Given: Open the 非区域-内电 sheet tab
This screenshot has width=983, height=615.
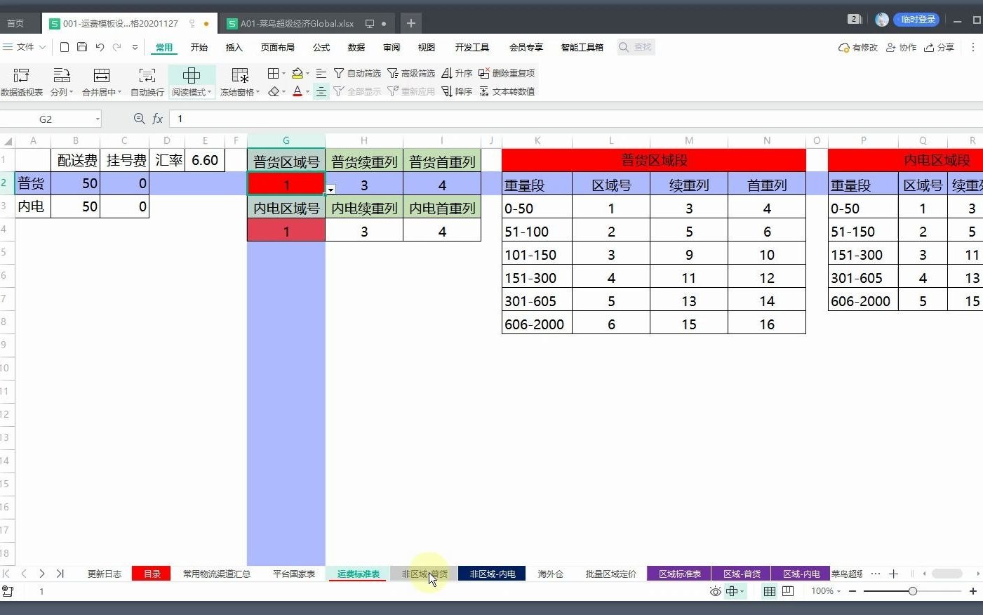Looking at the screenshot, I should tap(493, 574).
